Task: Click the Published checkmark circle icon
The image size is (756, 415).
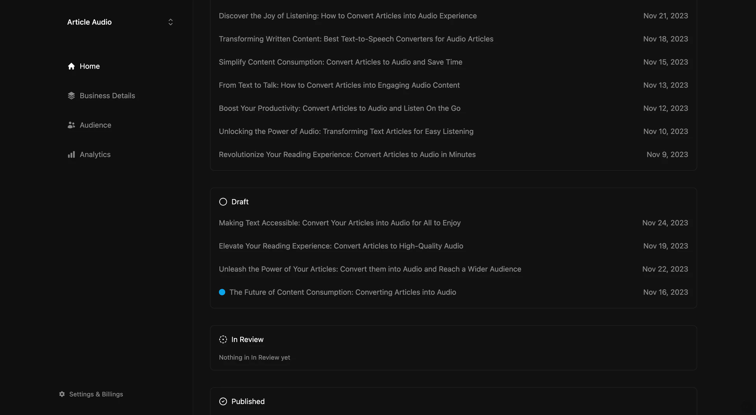Action: click(x=223, y=401)
